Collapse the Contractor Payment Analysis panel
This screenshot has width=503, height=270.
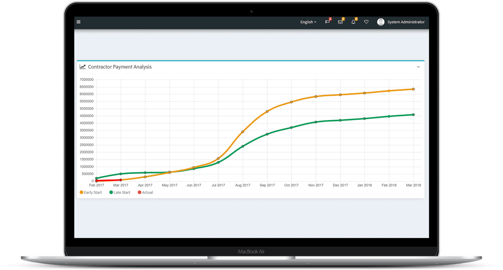419,67
